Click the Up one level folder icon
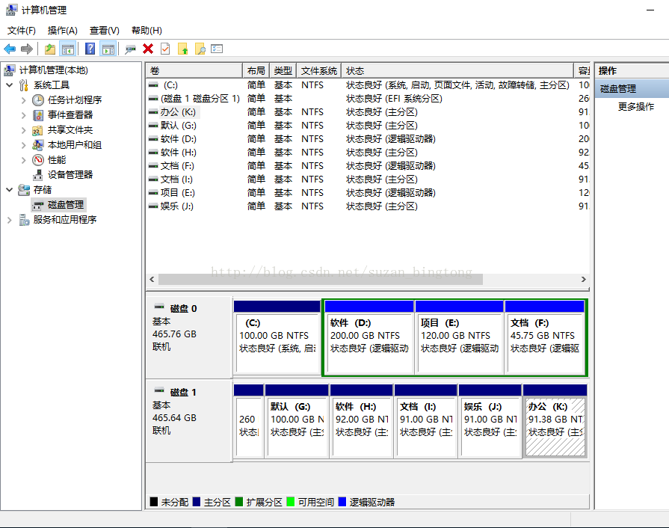The image size is (669, 528). [50, 49]
